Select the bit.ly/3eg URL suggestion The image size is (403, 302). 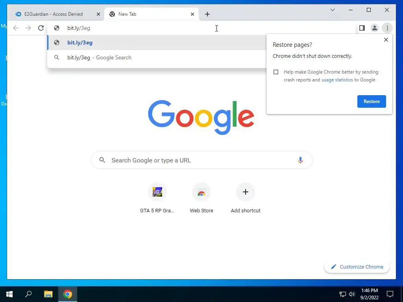click(x=157, y=42)
